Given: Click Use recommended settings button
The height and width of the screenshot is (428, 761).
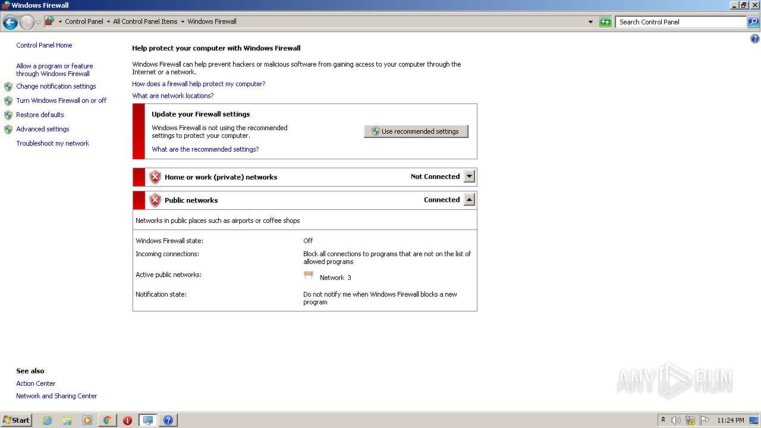Looking at the screenshot, I should [416, 131].
